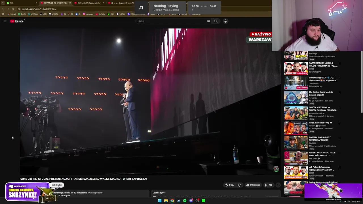Open options menu for Patec przesadził video
Image resolution: width=363 pixels, height=204 pixels.
(x=340, y=123)
